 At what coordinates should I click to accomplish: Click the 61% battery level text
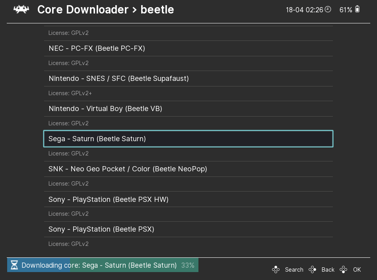point(346,10)
